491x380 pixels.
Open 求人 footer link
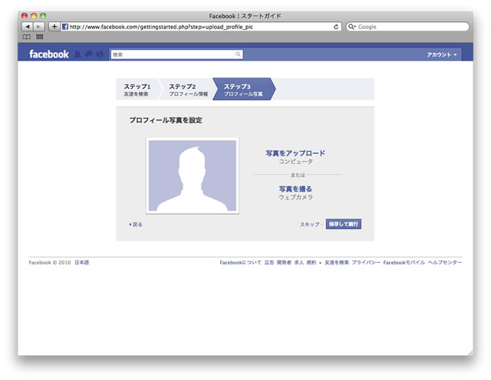click(299, 263)
